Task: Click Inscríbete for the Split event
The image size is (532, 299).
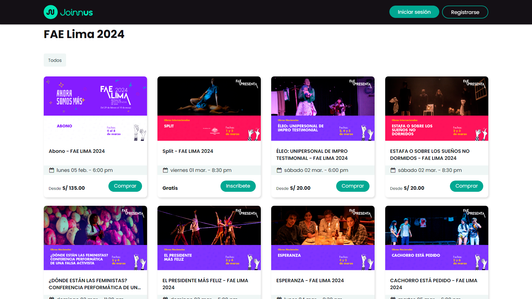Action: pyautogui.click(x=238, y=186)
